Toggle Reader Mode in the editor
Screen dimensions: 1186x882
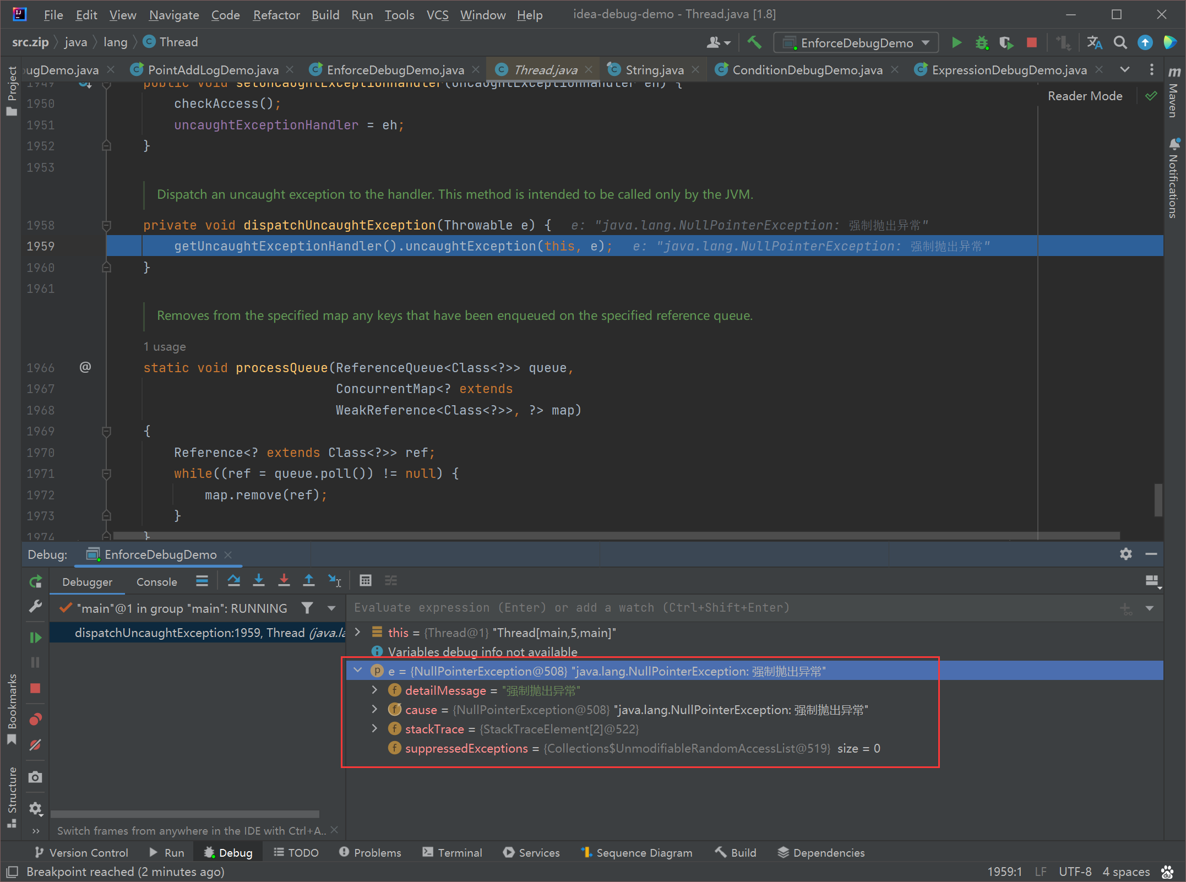point(1085,96)
